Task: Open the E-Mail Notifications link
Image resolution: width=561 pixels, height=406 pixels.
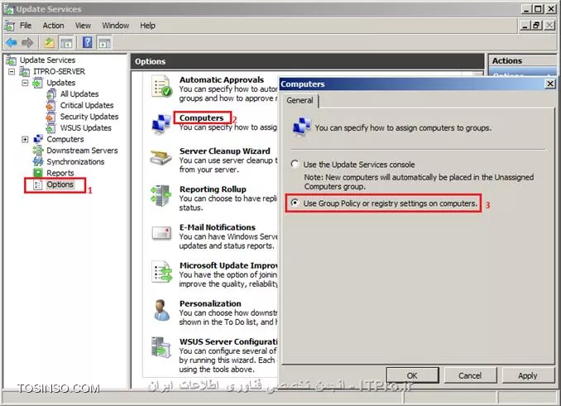Action: pyautogui.click(x=217, y=227)
